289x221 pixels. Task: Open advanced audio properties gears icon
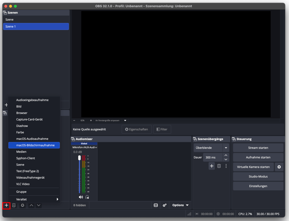pyautogui.click(x=164, y=205)
